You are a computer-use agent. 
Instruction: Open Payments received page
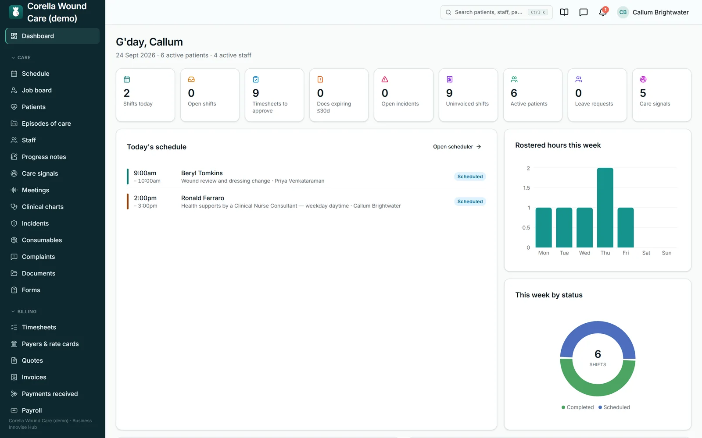pos(53,394)
